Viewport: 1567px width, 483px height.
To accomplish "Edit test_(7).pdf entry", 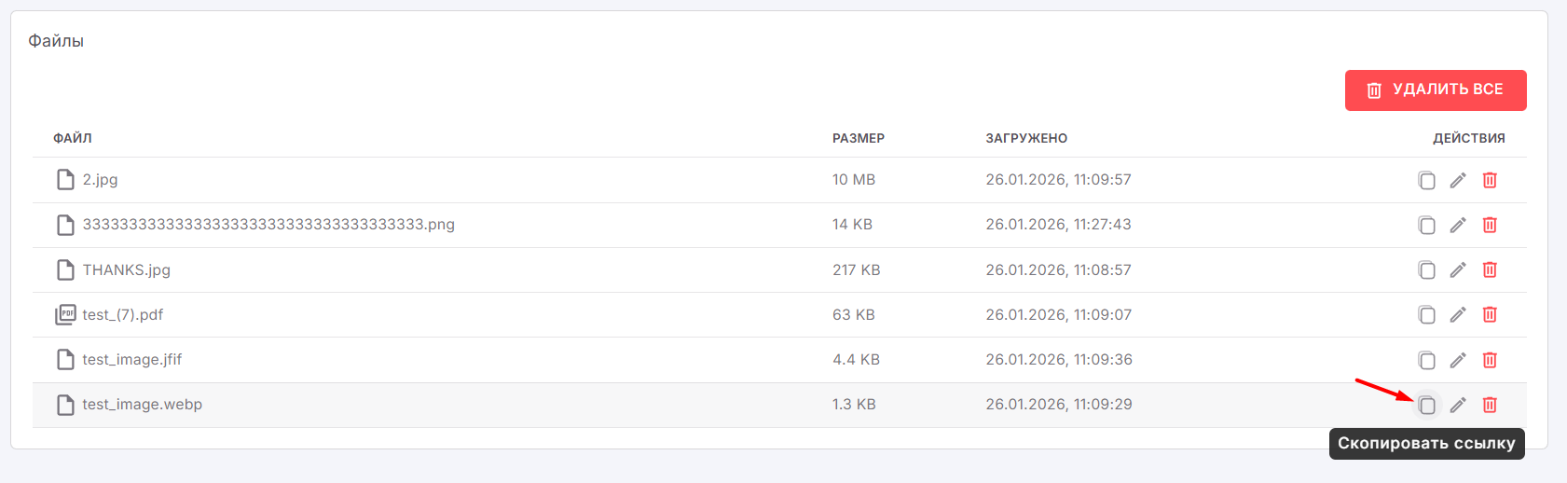I will (1458, 314).
